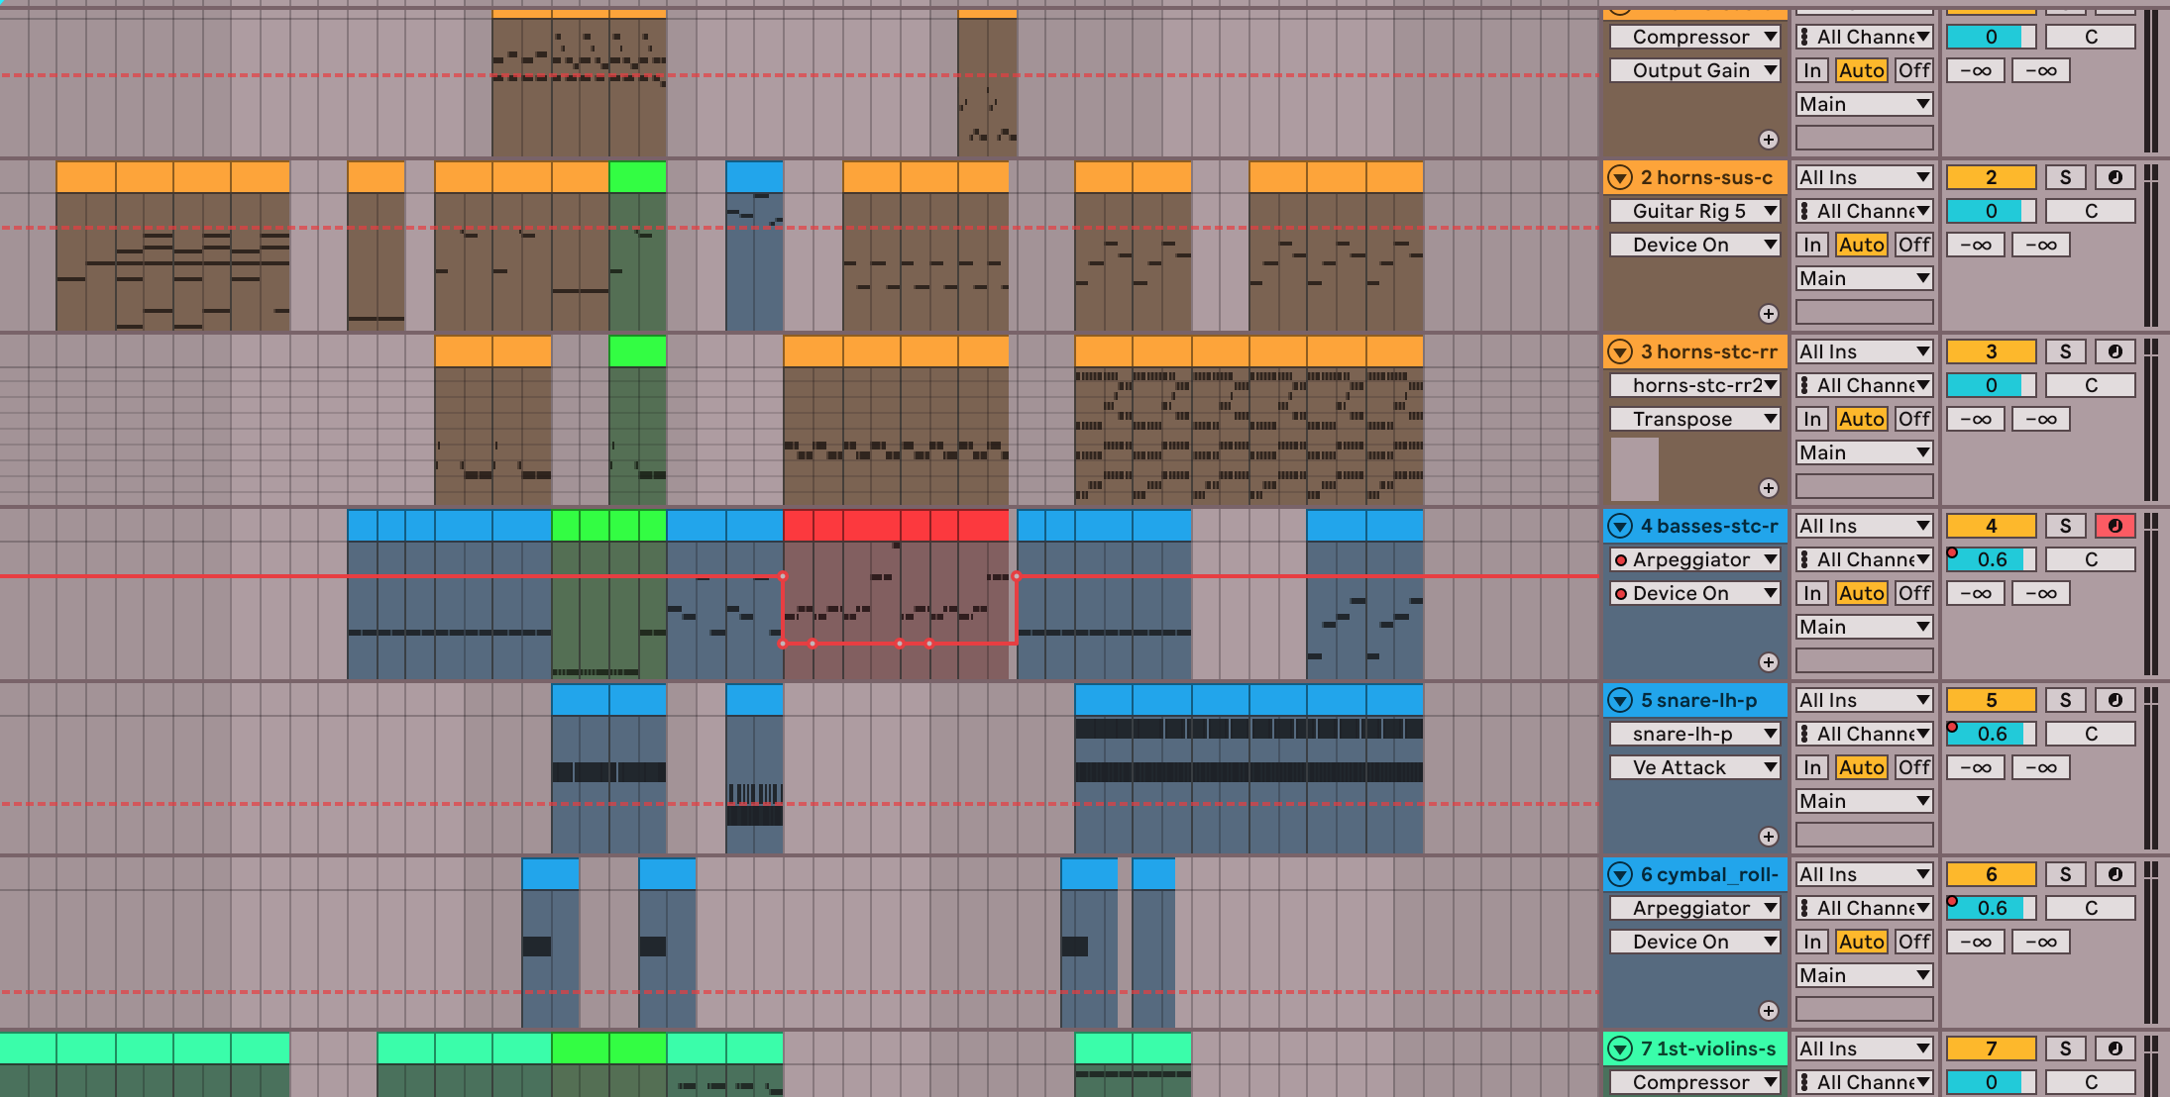Adjust volume slider on 4 basses-stc-r
2170x1097 pixels.
[x=1991, y=559]
